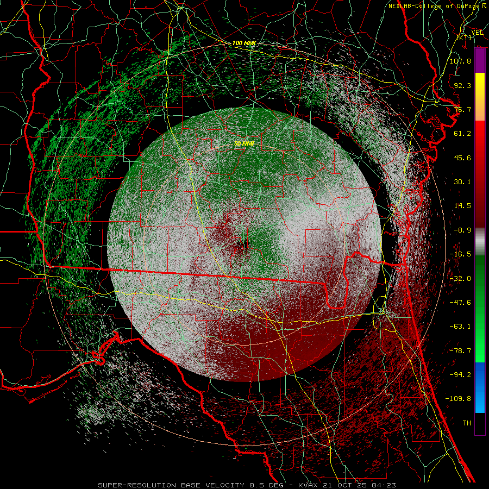Click the Super-Resolution Base Velocity caption
489x489 pixels.
[x=247, y=485]
